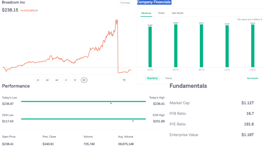Choose the 1Y chart range
This screenshot has height=149, width=265.
pos(66,80)
